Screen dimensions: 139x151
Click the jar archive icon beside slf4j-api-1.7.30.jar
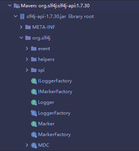click(x=22, y=16)
